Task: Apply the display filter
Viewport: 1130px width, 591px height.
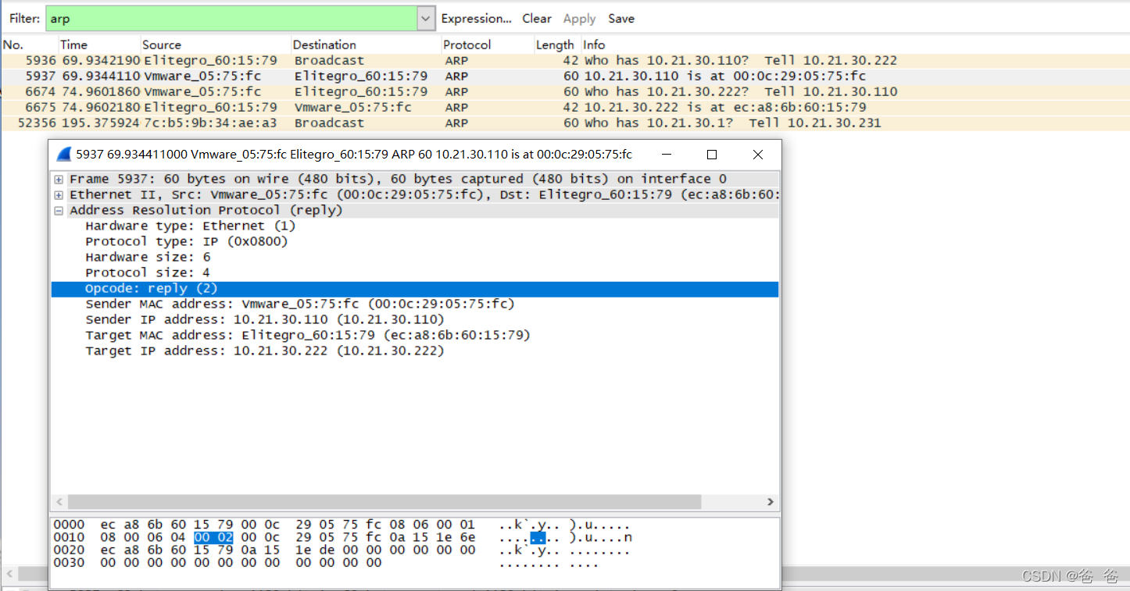Action: point(579,19)
